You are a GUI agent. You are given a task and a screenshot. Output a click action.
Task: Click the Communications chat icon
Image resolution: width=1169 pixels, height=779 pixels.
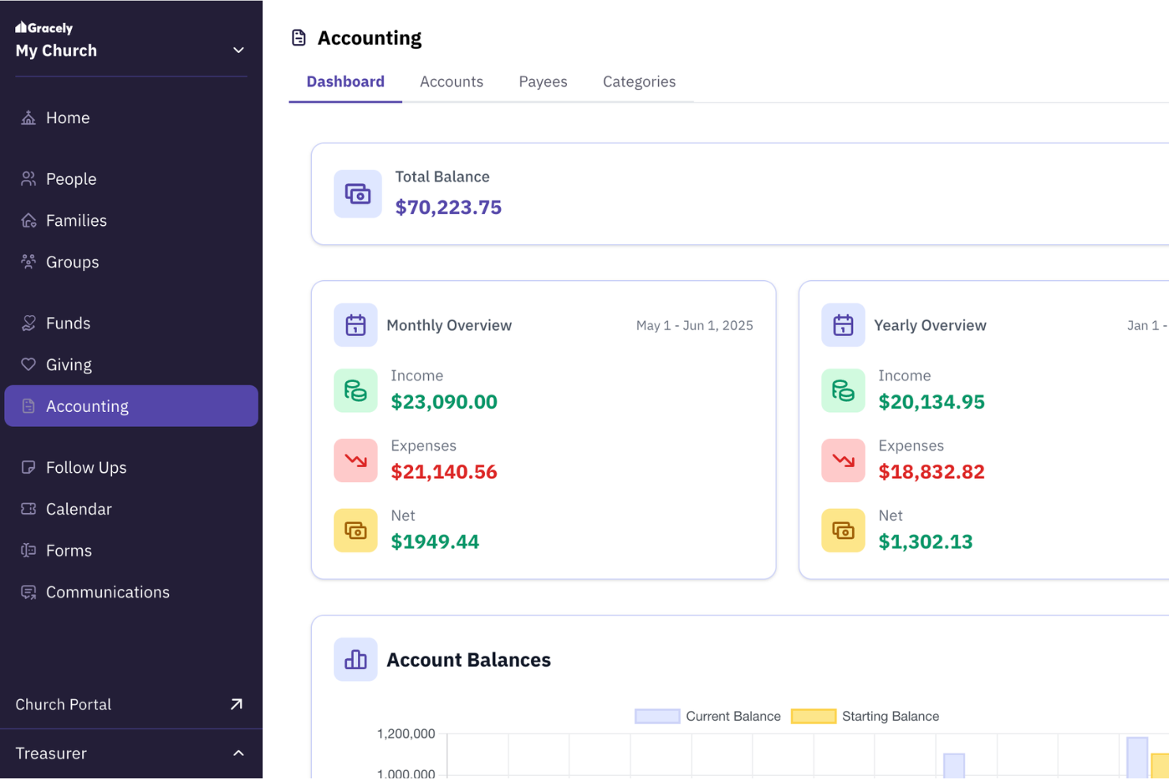[28, 592]
